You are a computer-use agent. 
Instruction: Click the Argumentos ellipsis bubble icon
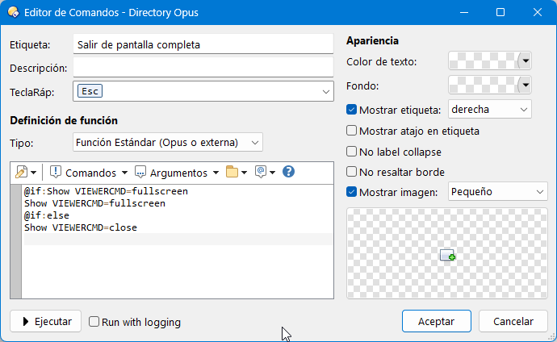140,173
